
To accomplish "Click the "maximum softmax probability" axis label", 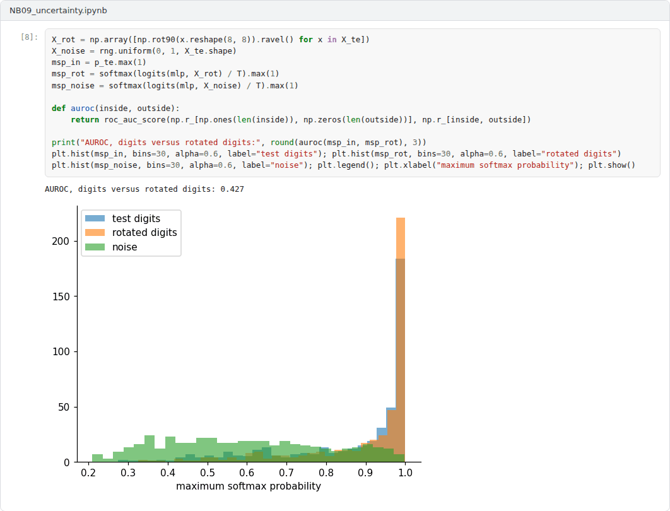I will [249, 486].
